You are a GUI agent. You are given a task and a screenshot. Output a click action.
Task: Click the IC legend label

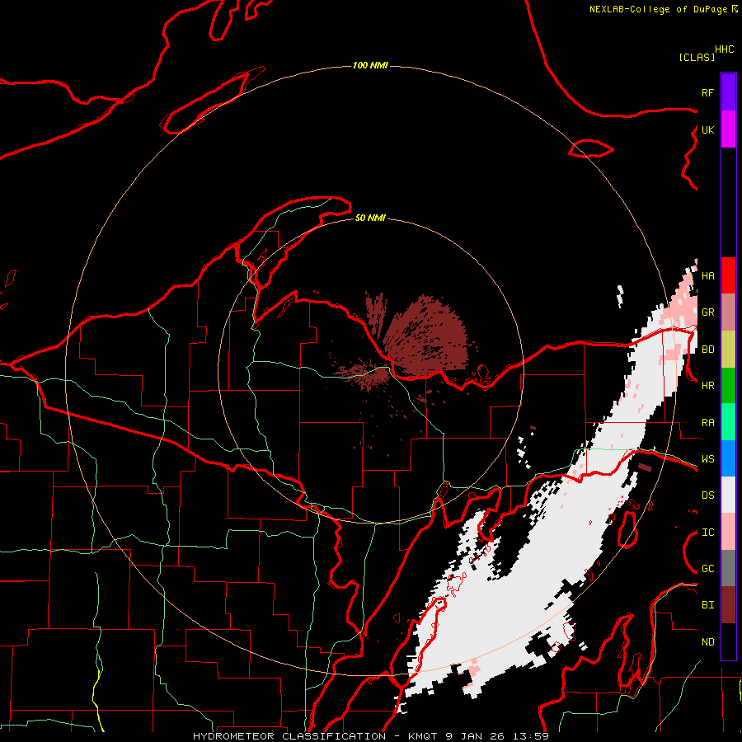point(707,533)
